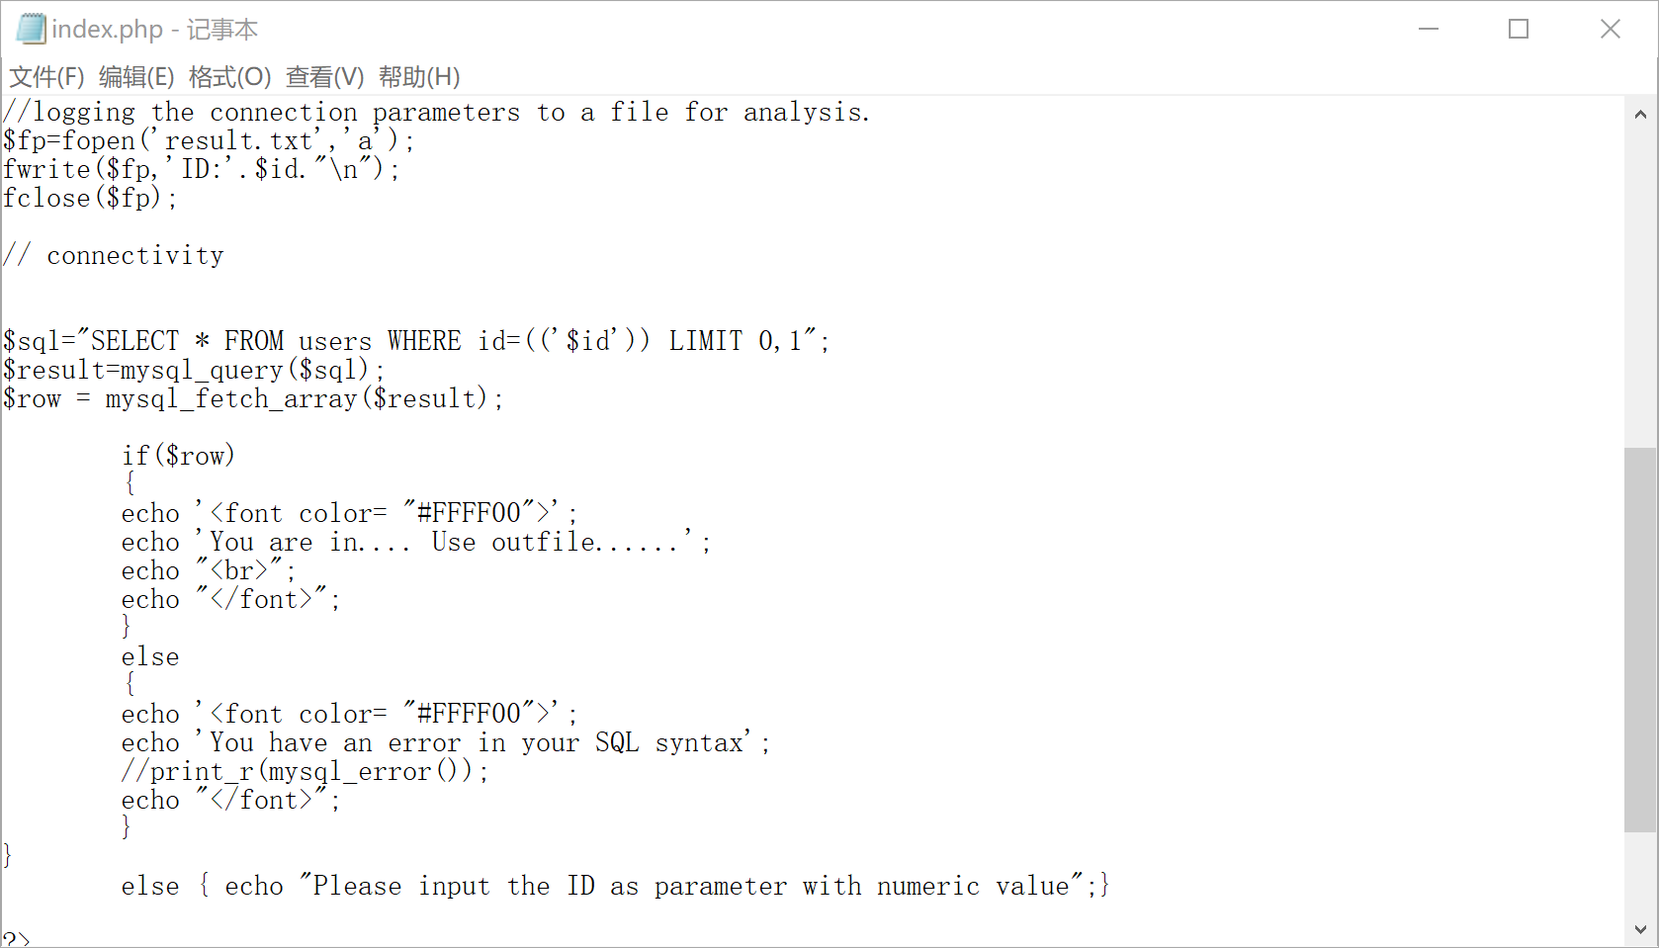Image resolution: width=1659 pixels, height=948 pixels.
Task: Place cursor on the fwrite($fp line
Action: (202, 169)
